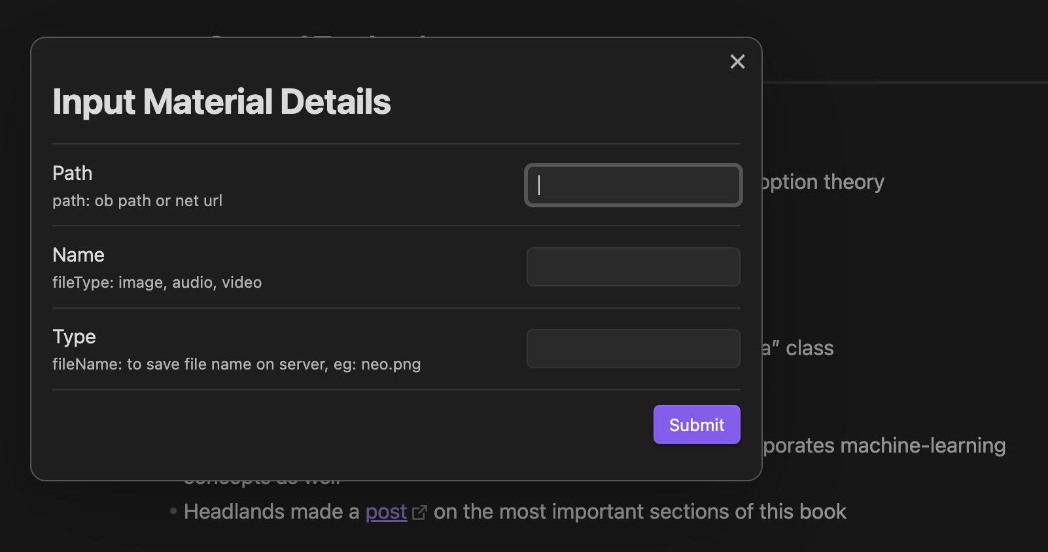Focus the Path input field
Image resolution: width=1048 pixels, height=552 pixels.
coord(633,185)
